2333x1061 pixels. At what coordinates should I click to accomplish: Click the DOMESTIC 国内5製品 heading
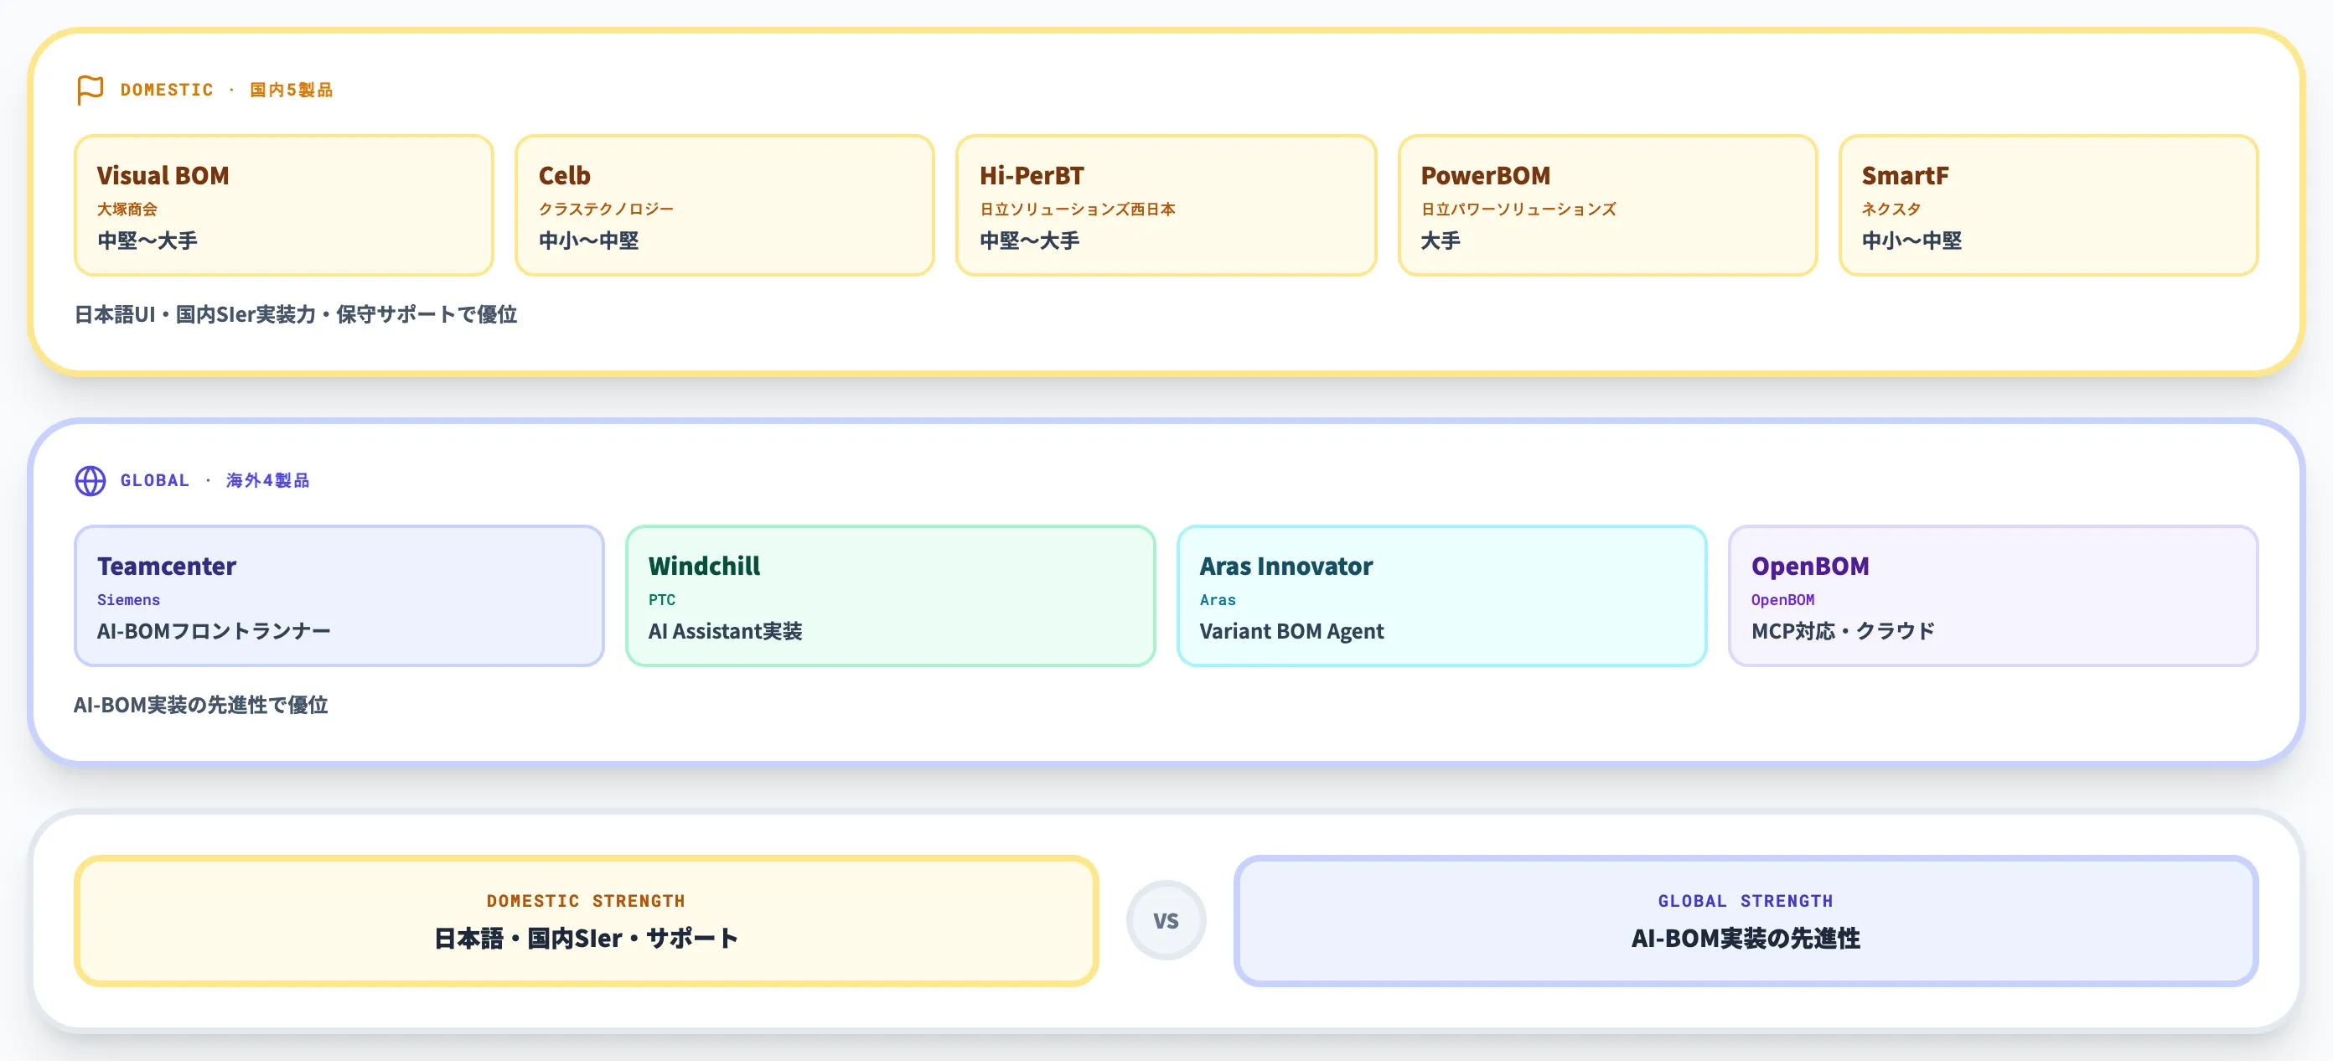point(226,90)
